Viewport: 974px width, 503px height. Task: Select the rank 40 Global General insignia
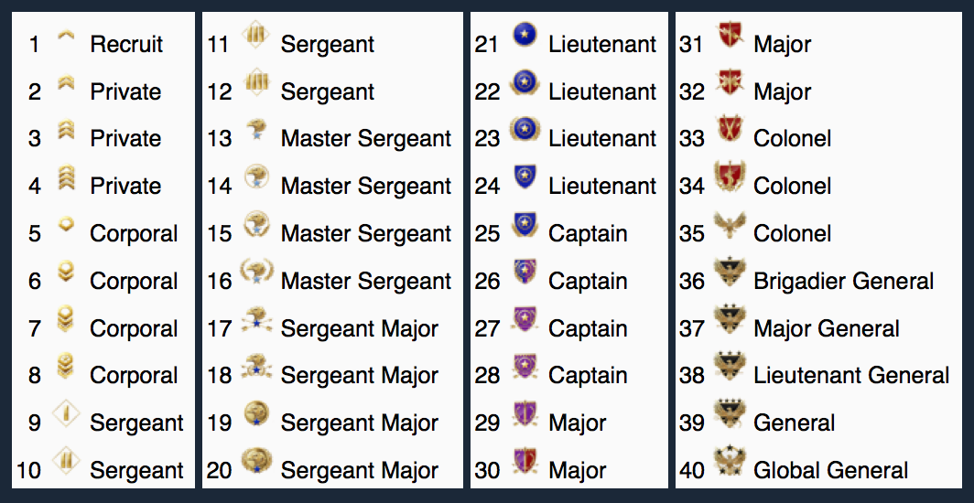coord(730,463)
